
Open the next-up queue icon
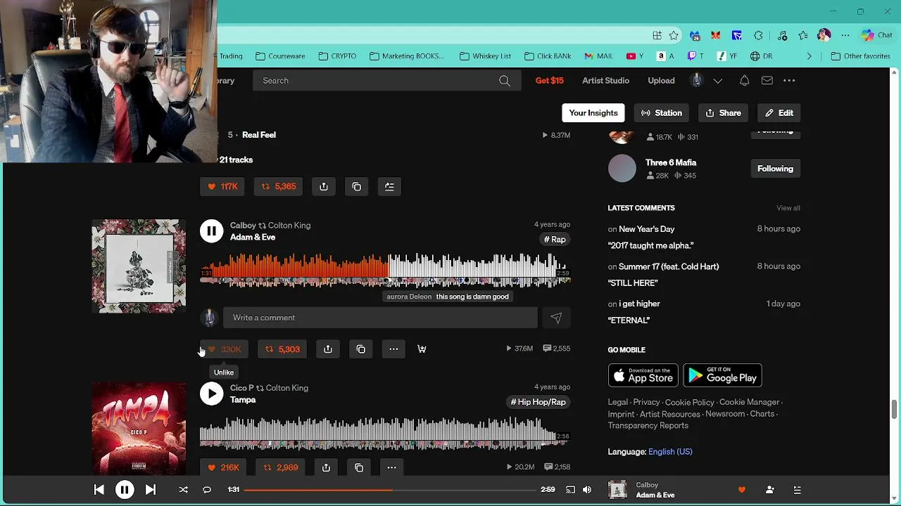[x=798, y=490]
